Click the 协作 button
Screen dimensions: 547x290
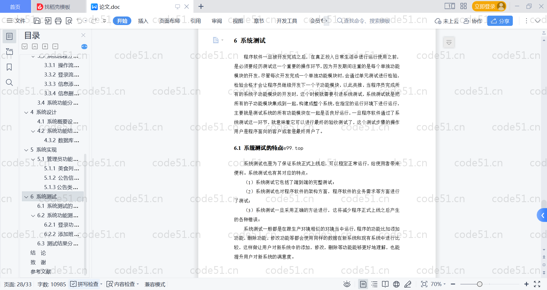pos(473,21)
